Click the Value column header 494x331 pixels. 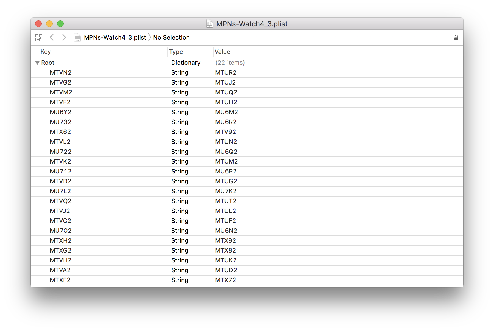click(x=222, y=52)
